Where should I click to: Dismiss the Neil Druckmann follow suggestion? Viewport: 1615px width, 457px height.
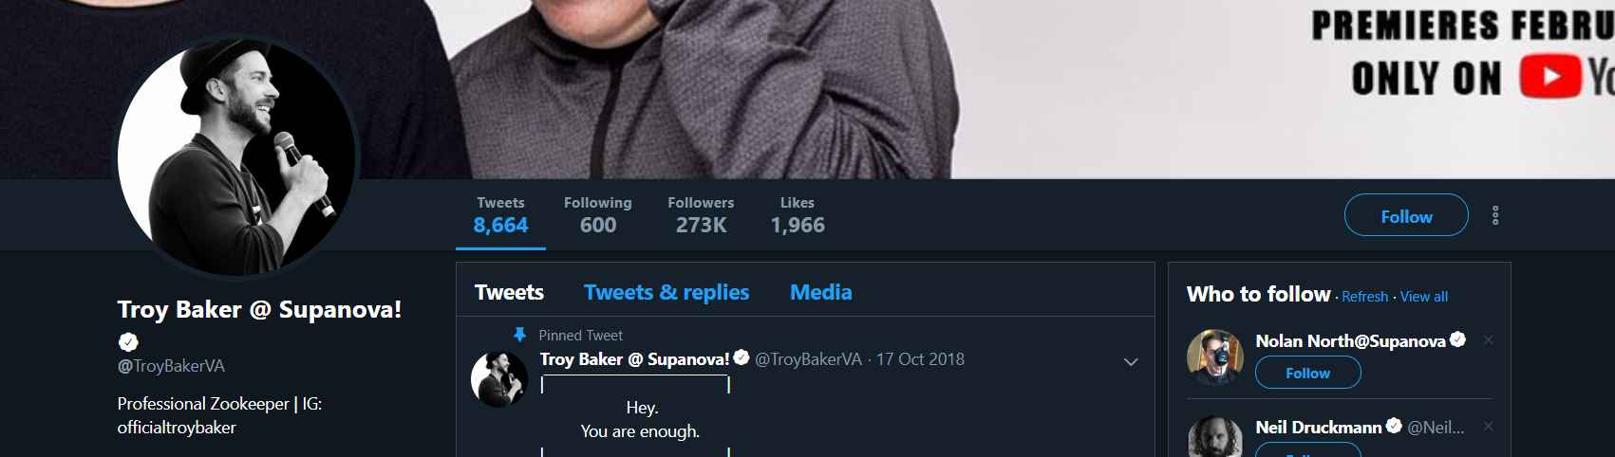[1488, 426]
